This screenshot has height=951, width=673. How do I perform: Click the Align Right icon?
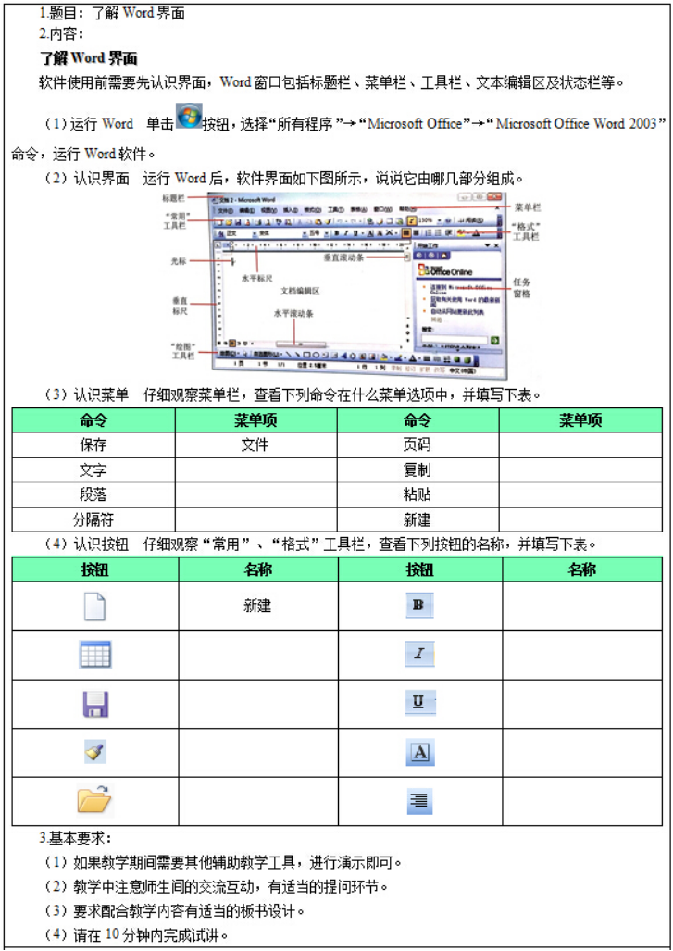point(419,801)
